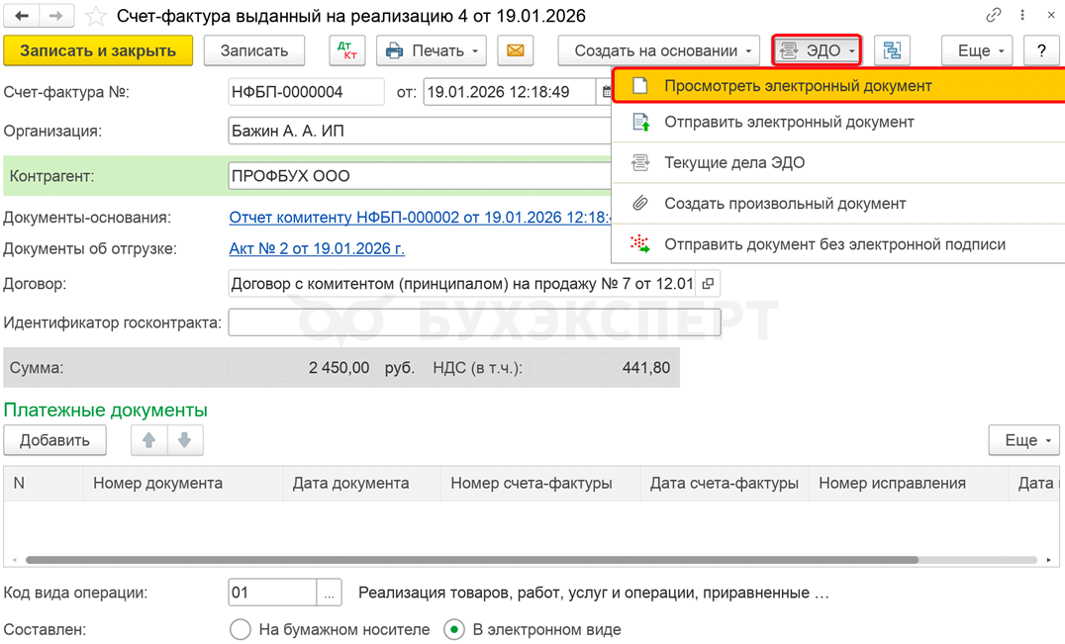Open the Отчет комитенту НФБП-000002 link
Image resolution: width=1065 pixels, height=644 pixels.
420,218
